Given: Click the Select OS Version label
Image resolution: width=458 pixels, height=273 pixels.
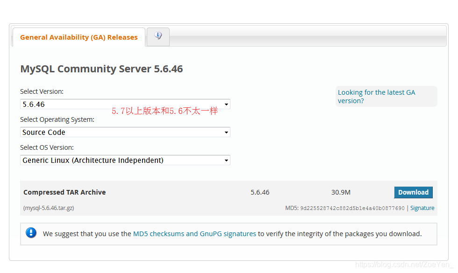Looking at the screenshot, I should tap(47, 147).
